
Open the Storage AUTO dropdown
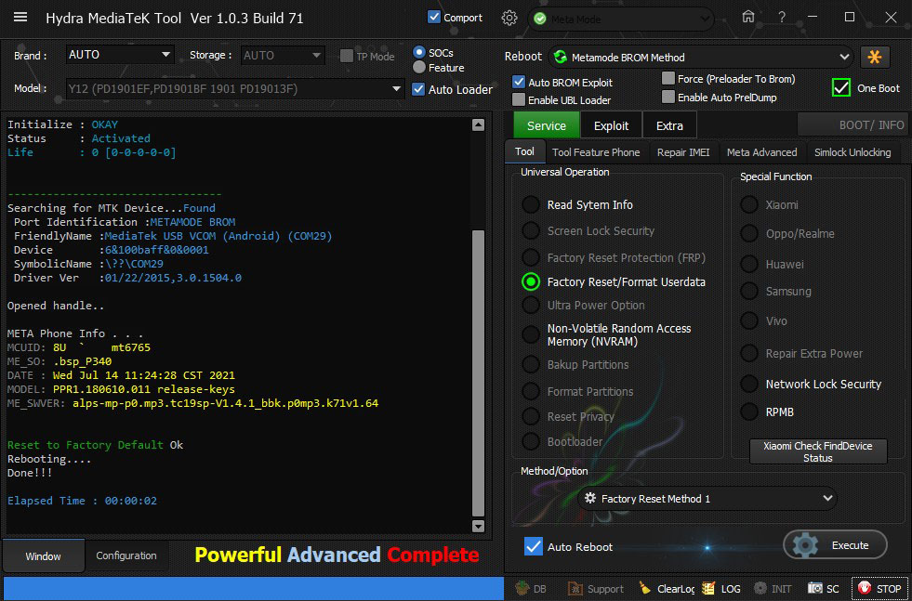pos(282,55)
